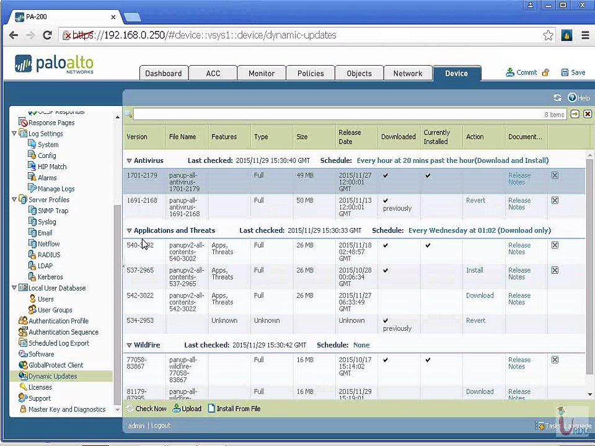Click the refresh icon beside Help

[557, 97]
